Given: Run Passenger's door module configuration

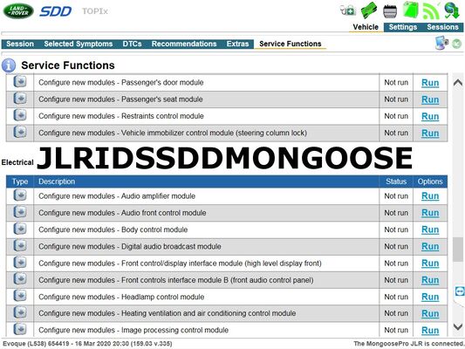Looking at the screenshot, I should (430, 83).
